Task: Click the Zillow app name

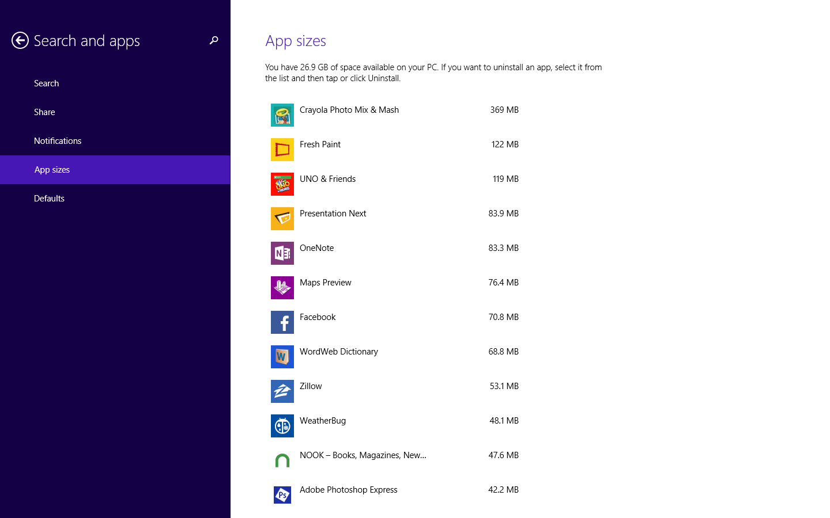Action: [311, 386]
